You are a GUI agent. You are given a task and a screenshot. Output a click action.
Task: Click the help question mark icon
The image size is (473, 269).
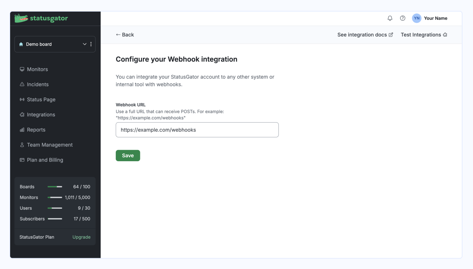(402, 18)
